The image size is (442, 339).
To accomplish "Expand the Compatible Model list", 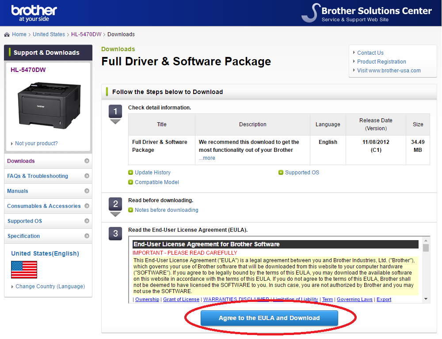I will point(156,182).
